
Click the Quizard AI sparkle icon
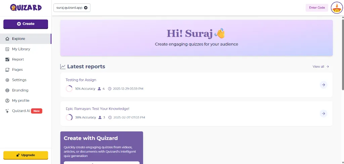[x=7, y=111]
